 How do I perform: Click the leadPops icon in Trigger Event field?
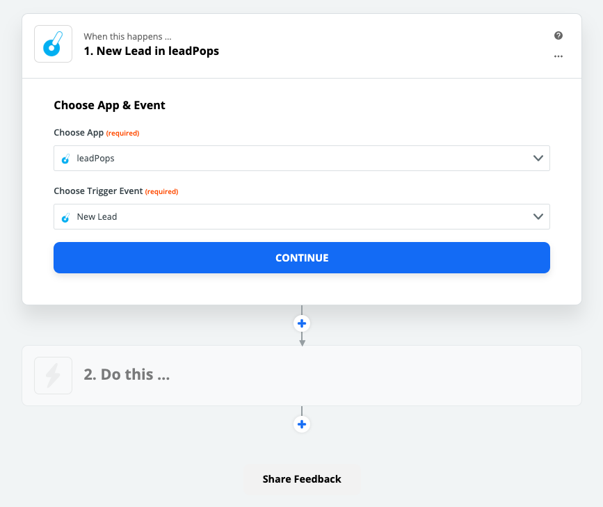pyautogui.click(x=66, y=217)
